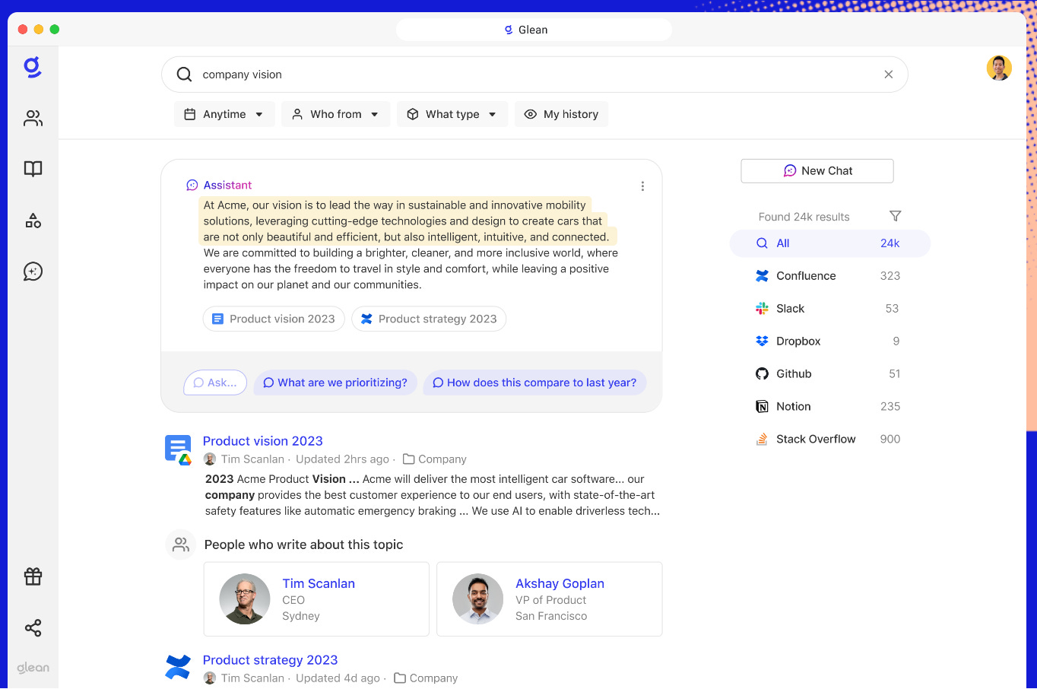Select the All results filter
Viewport: 1037px width, 689px height.
(x=830, y=243)
